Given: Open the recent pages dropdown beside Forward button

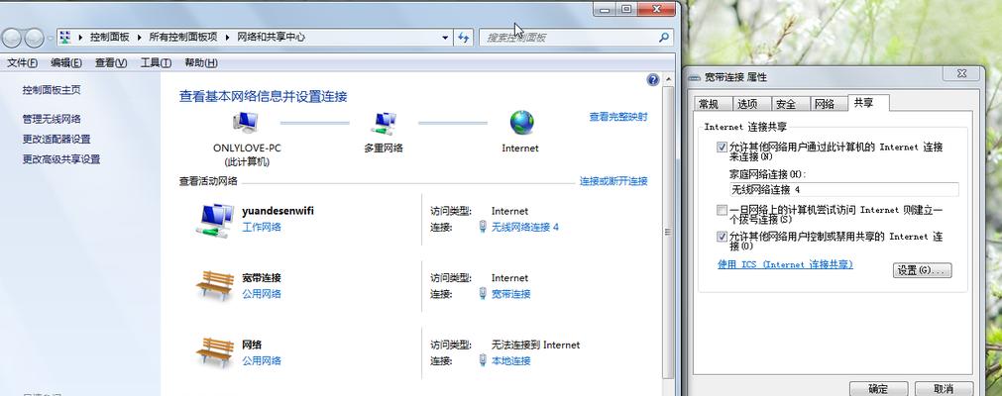Looking at the screenshot, I should pyautogui.click(x=50, y=39).
